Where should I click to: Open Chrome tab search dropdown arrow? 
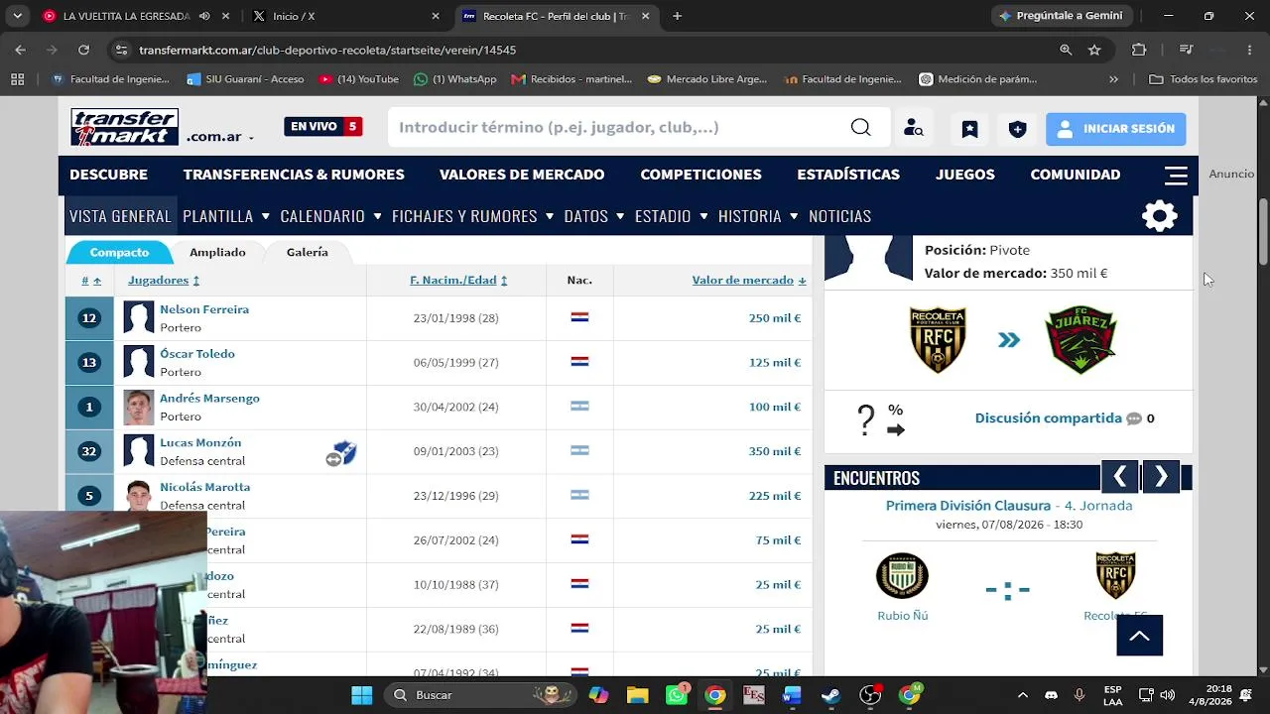17,17
